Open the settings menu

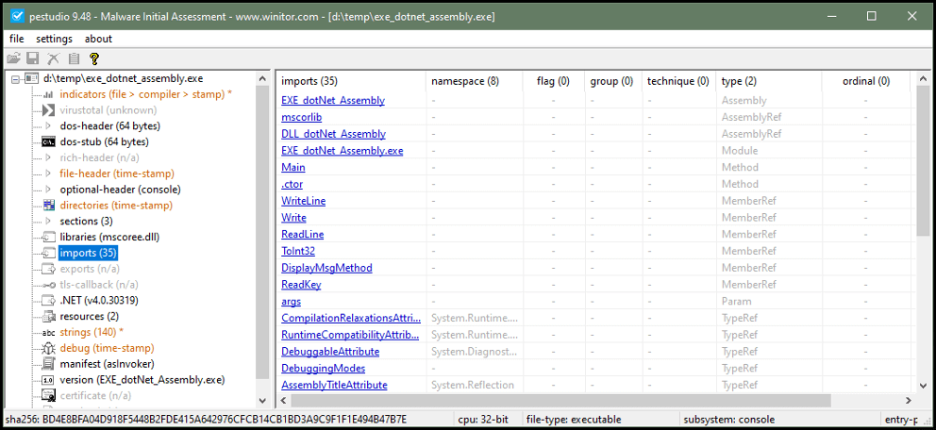(55, 39)
